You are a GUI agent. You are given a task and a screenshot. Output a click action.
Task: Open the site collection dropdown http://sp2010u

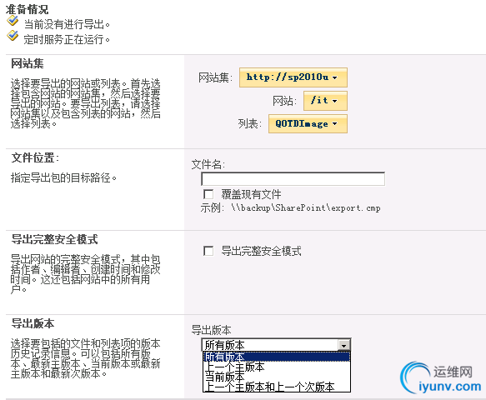pos(293,77)
